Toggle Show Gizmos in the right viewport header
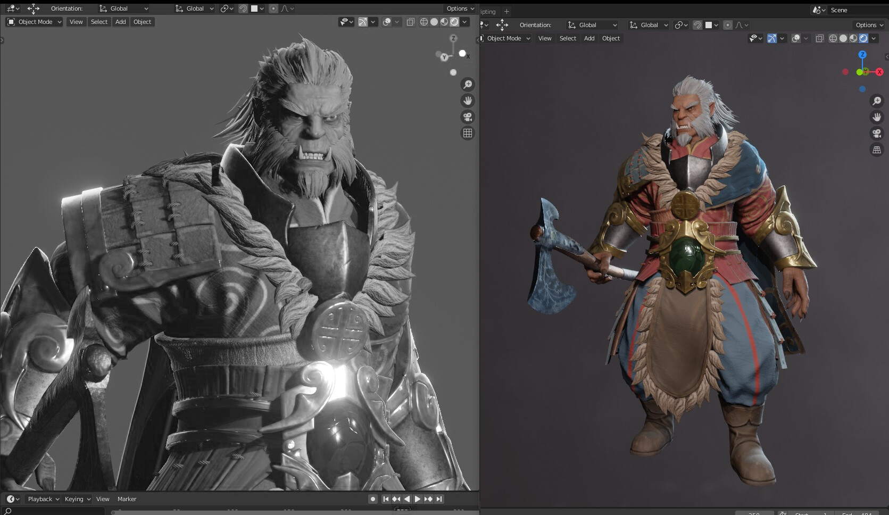This screenshot has height=515, width=889. pyautogui.click(x=772, y=38)
